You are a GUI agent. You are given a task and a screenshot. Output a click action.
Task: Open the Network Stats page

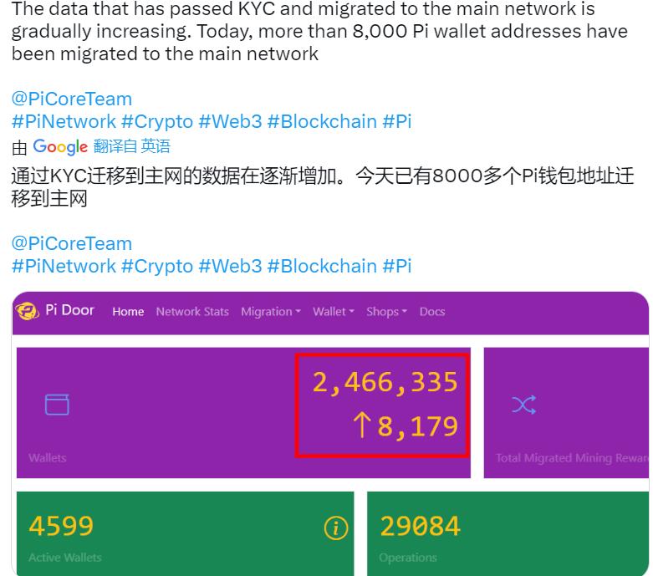point(192,312)
